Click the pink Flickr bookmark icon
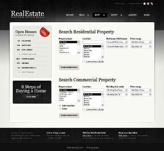This screenshot has width=164, height=151. (148, 4)
